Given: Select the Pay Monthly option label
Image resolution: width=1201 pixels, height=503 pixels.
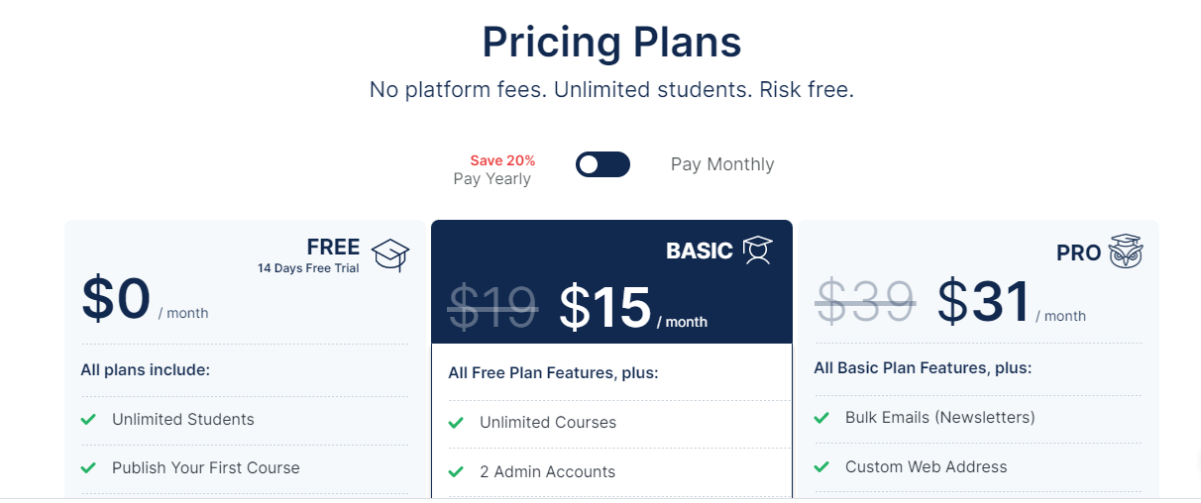Looking at the screenshot, I should click(722, 164).
